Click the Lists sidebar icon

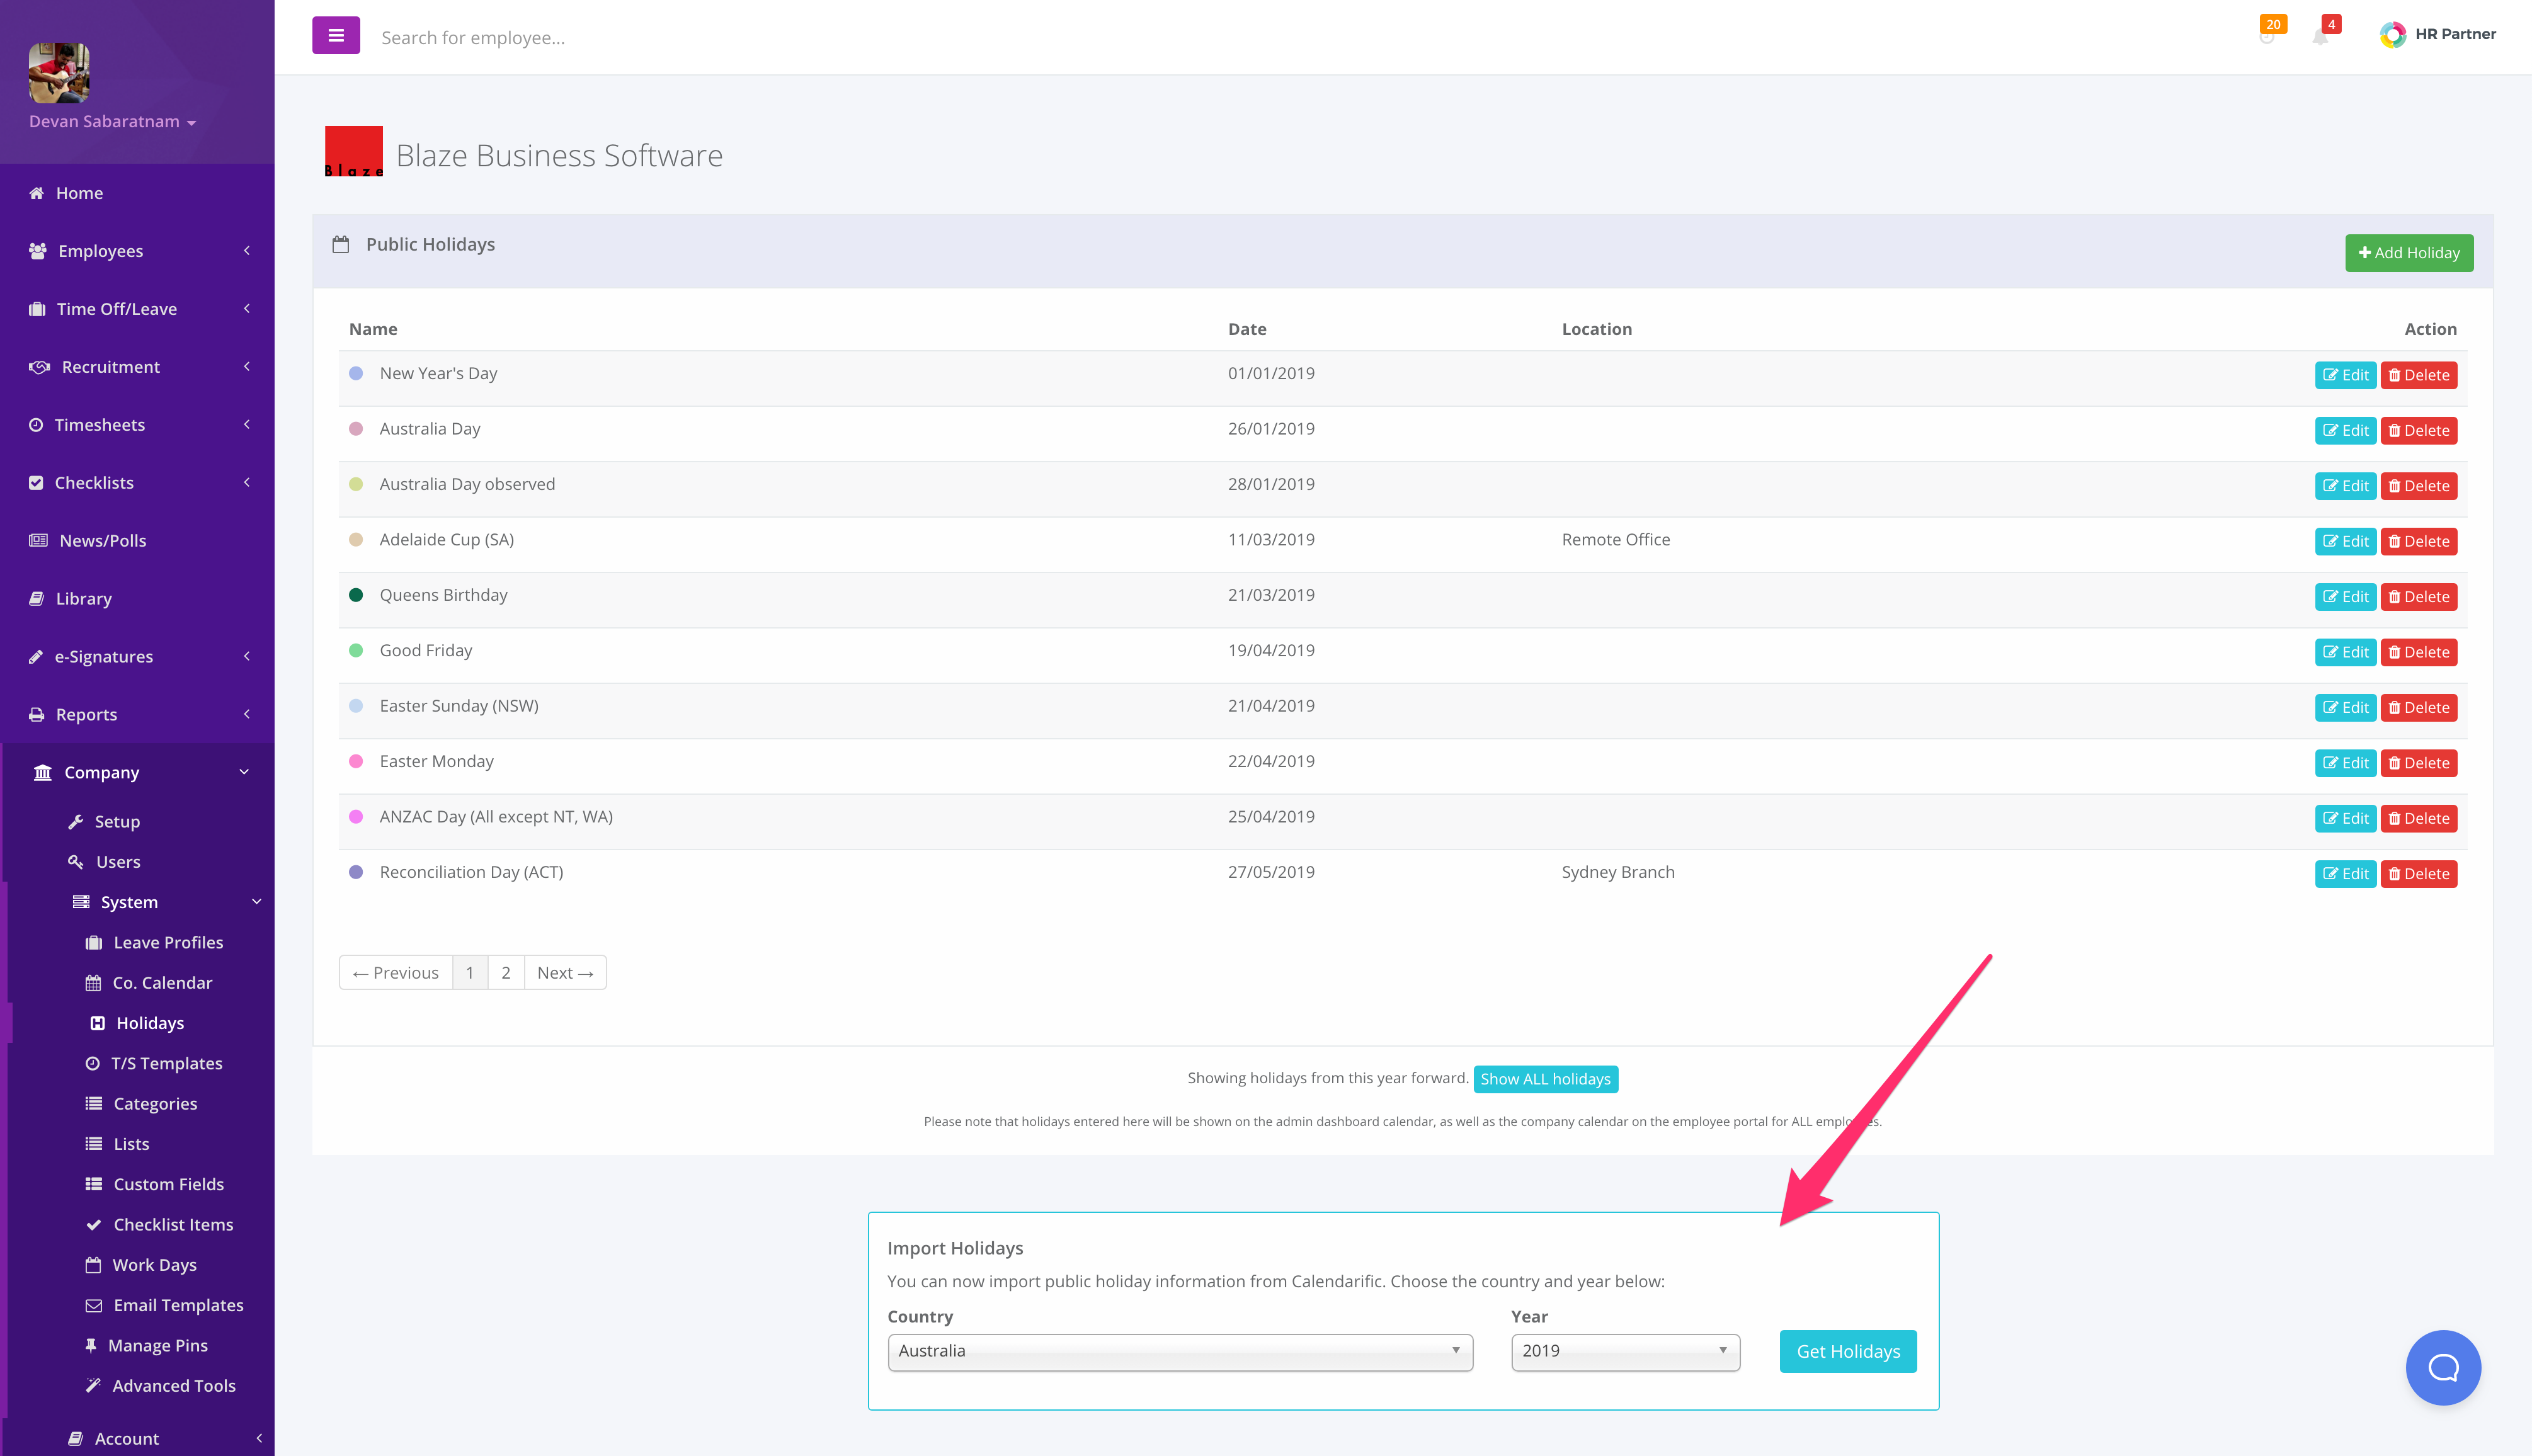click(x=94, y=1144)
